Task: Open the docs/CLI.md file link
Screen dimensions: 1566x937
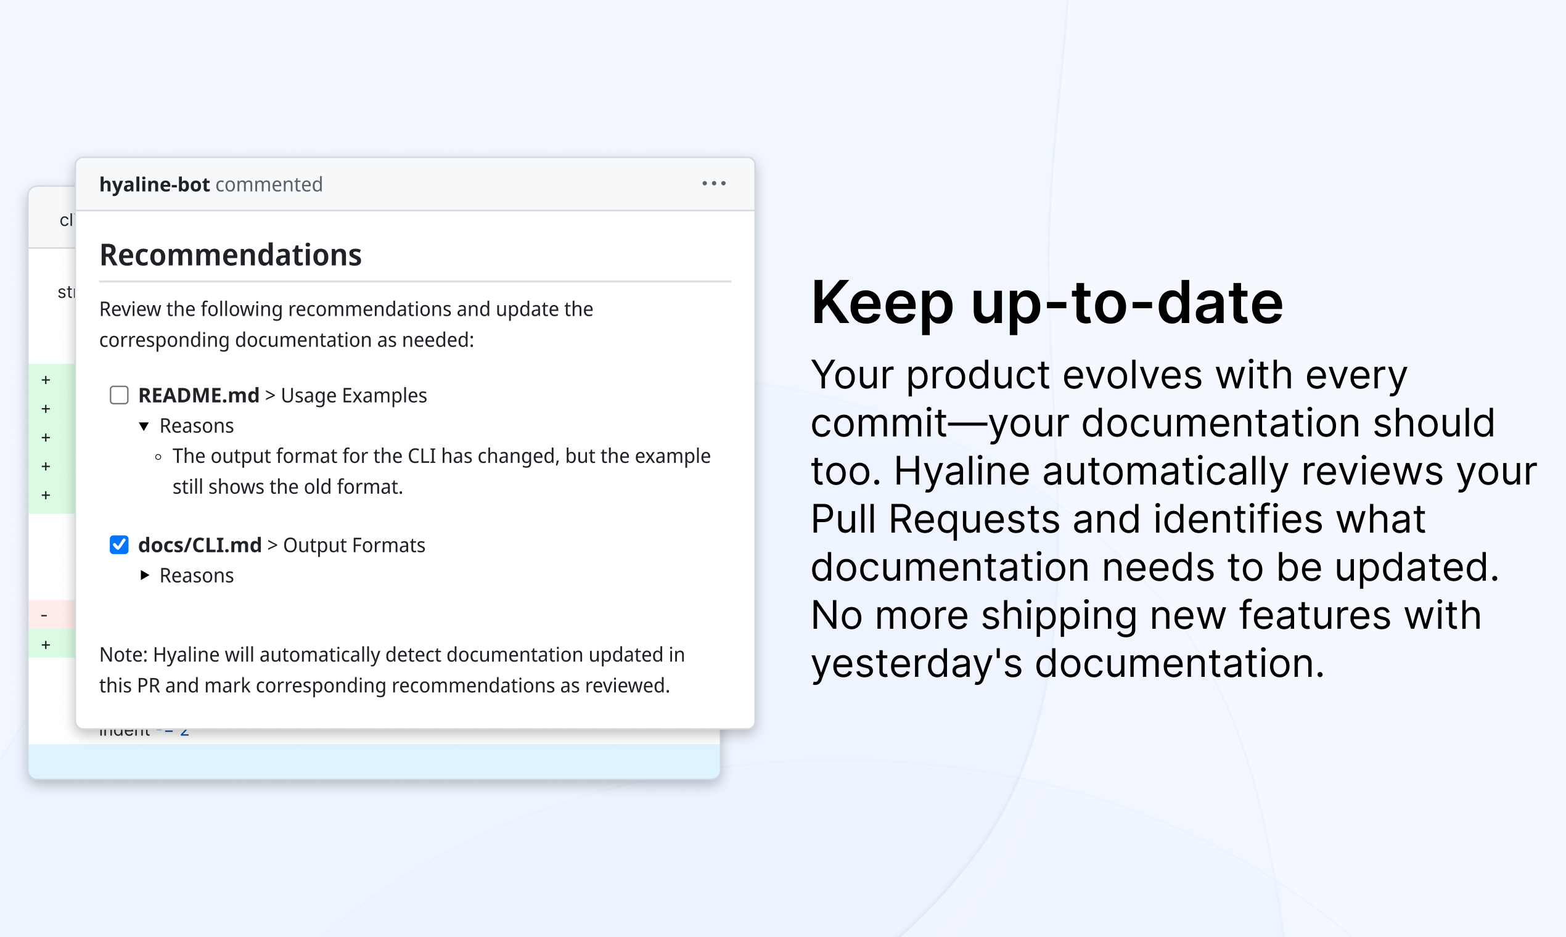Action: point(200,544)
